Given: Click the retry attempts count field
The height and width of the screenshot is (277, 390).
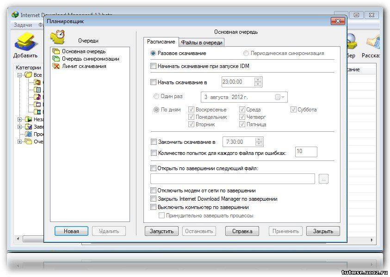Looking at the screenshot, I should (306, 152).
